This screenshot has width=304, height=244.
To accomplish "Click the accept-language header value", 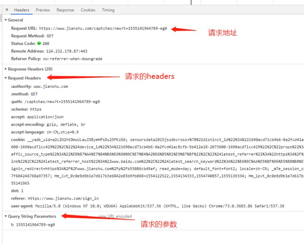I will coord(62,132).
